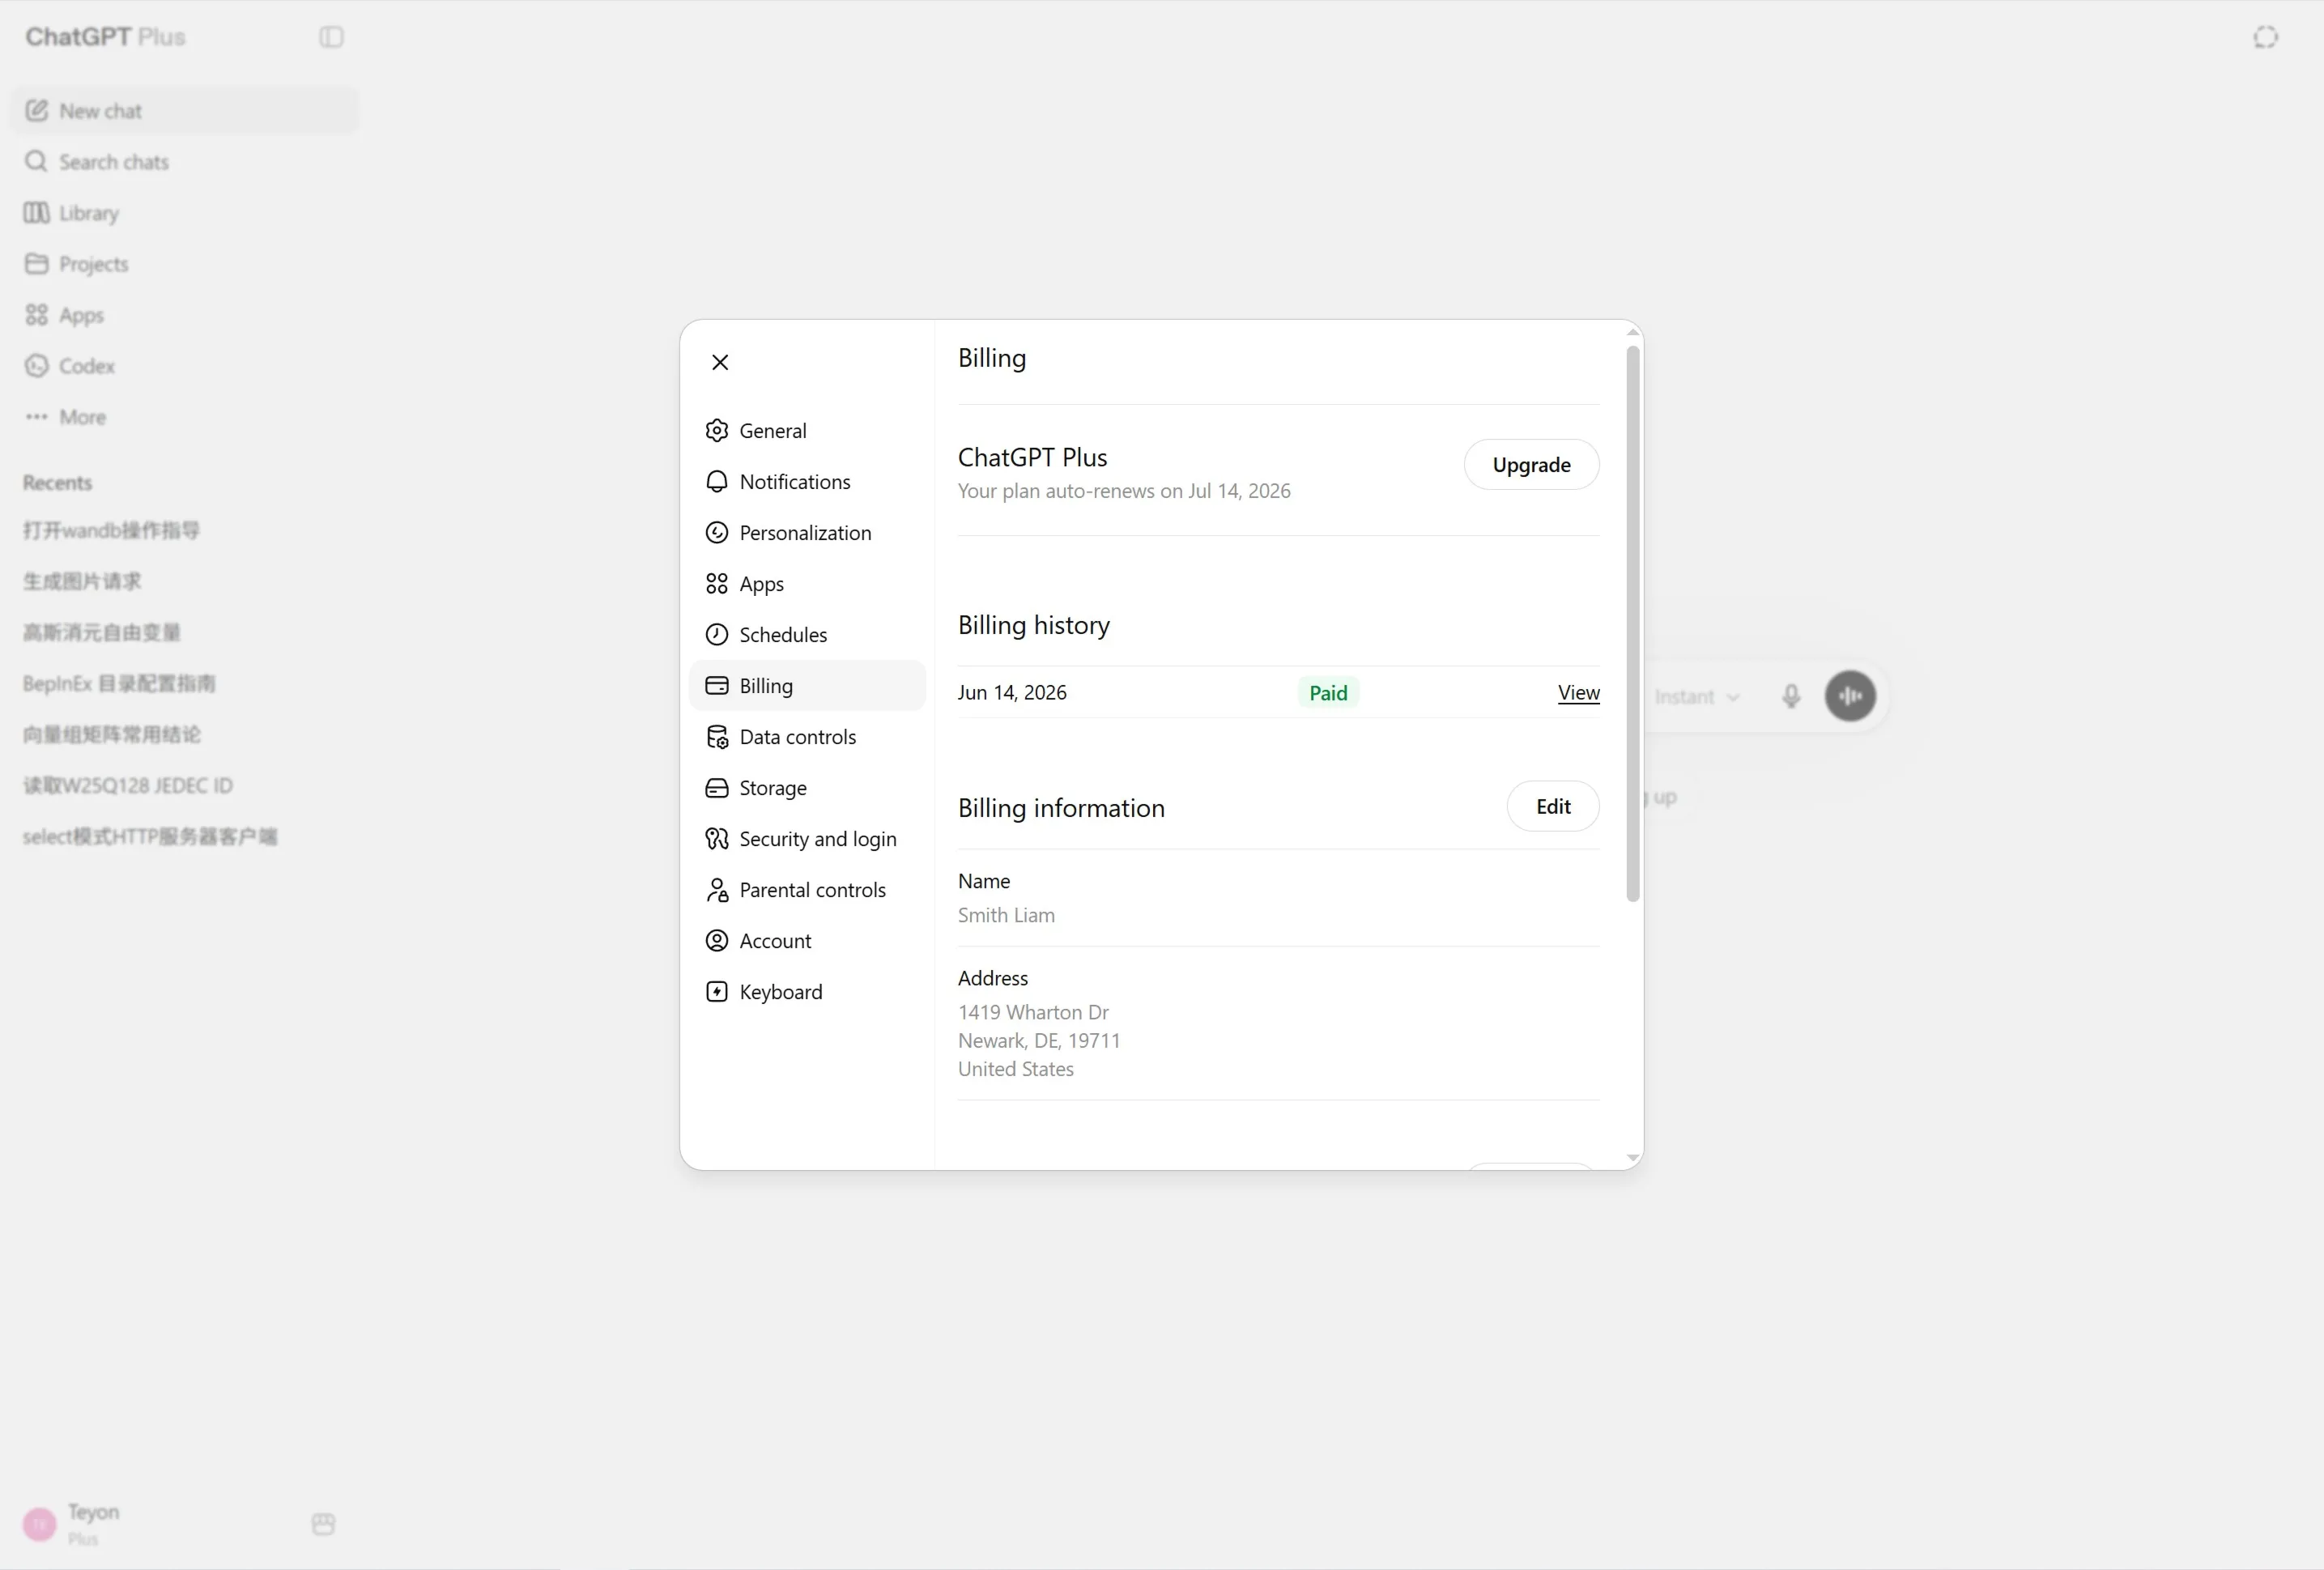Upgrade the ChatGPT Plus plan
The width and height of the screenshot is (2324, 1570).
tap(1531, 465)
